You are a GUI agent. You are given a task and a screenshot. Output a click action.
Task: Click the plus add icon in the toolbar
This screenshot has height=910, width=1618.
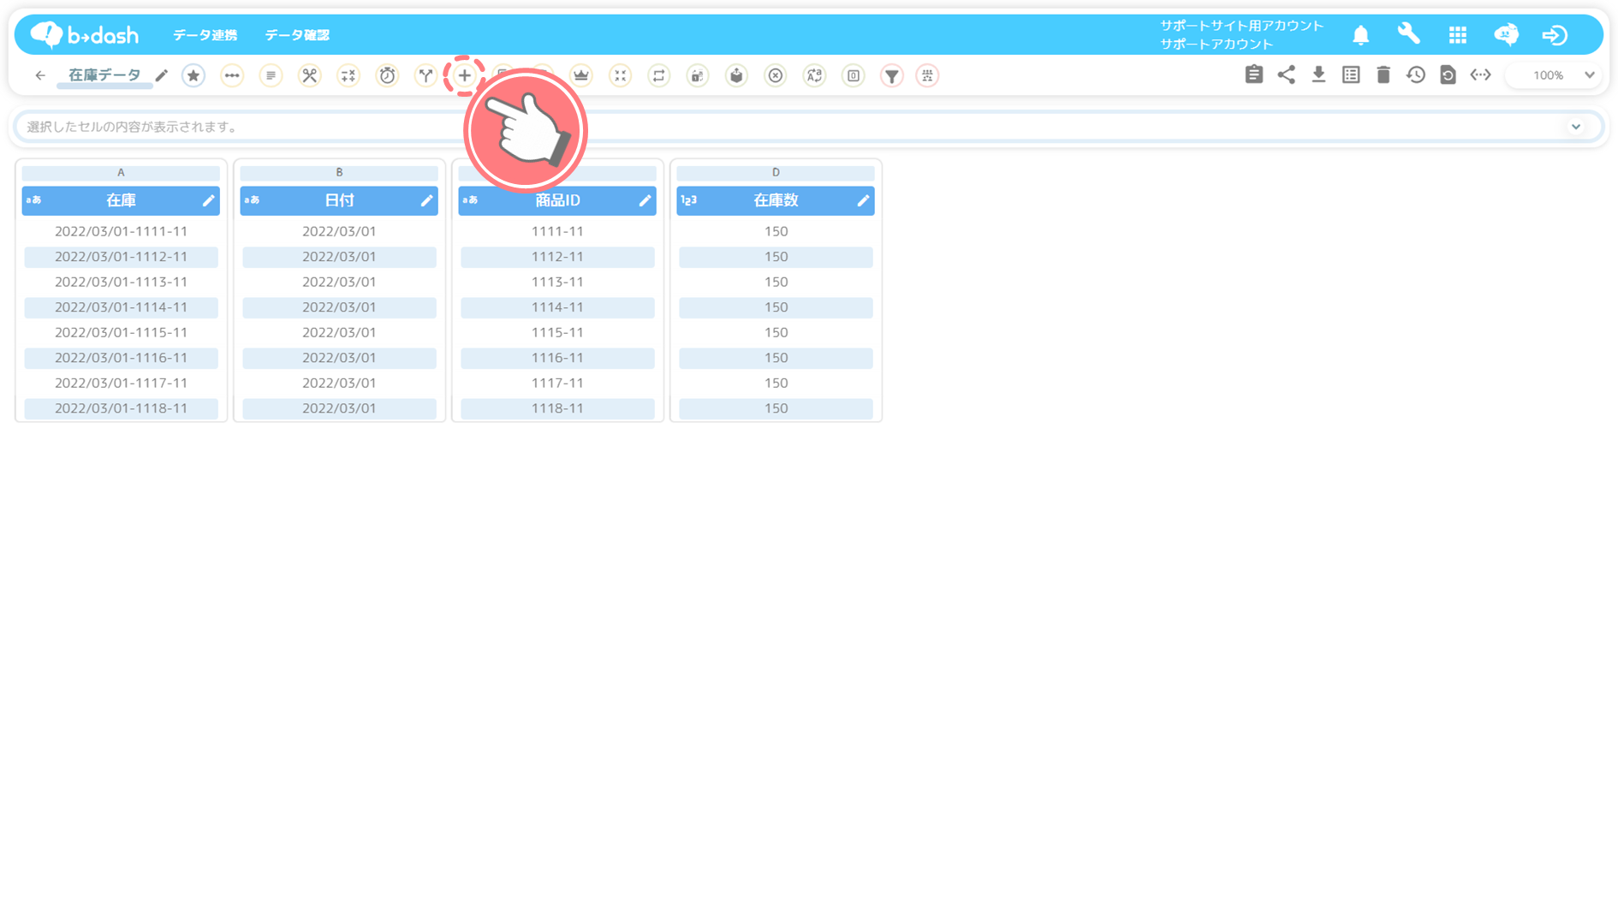(464, 75)
